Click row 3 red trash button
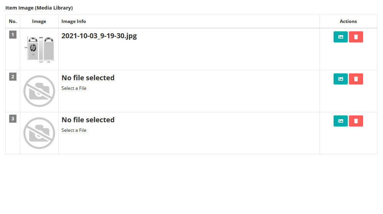The width and height of the screenshot is (383, 214). point(356,121)
